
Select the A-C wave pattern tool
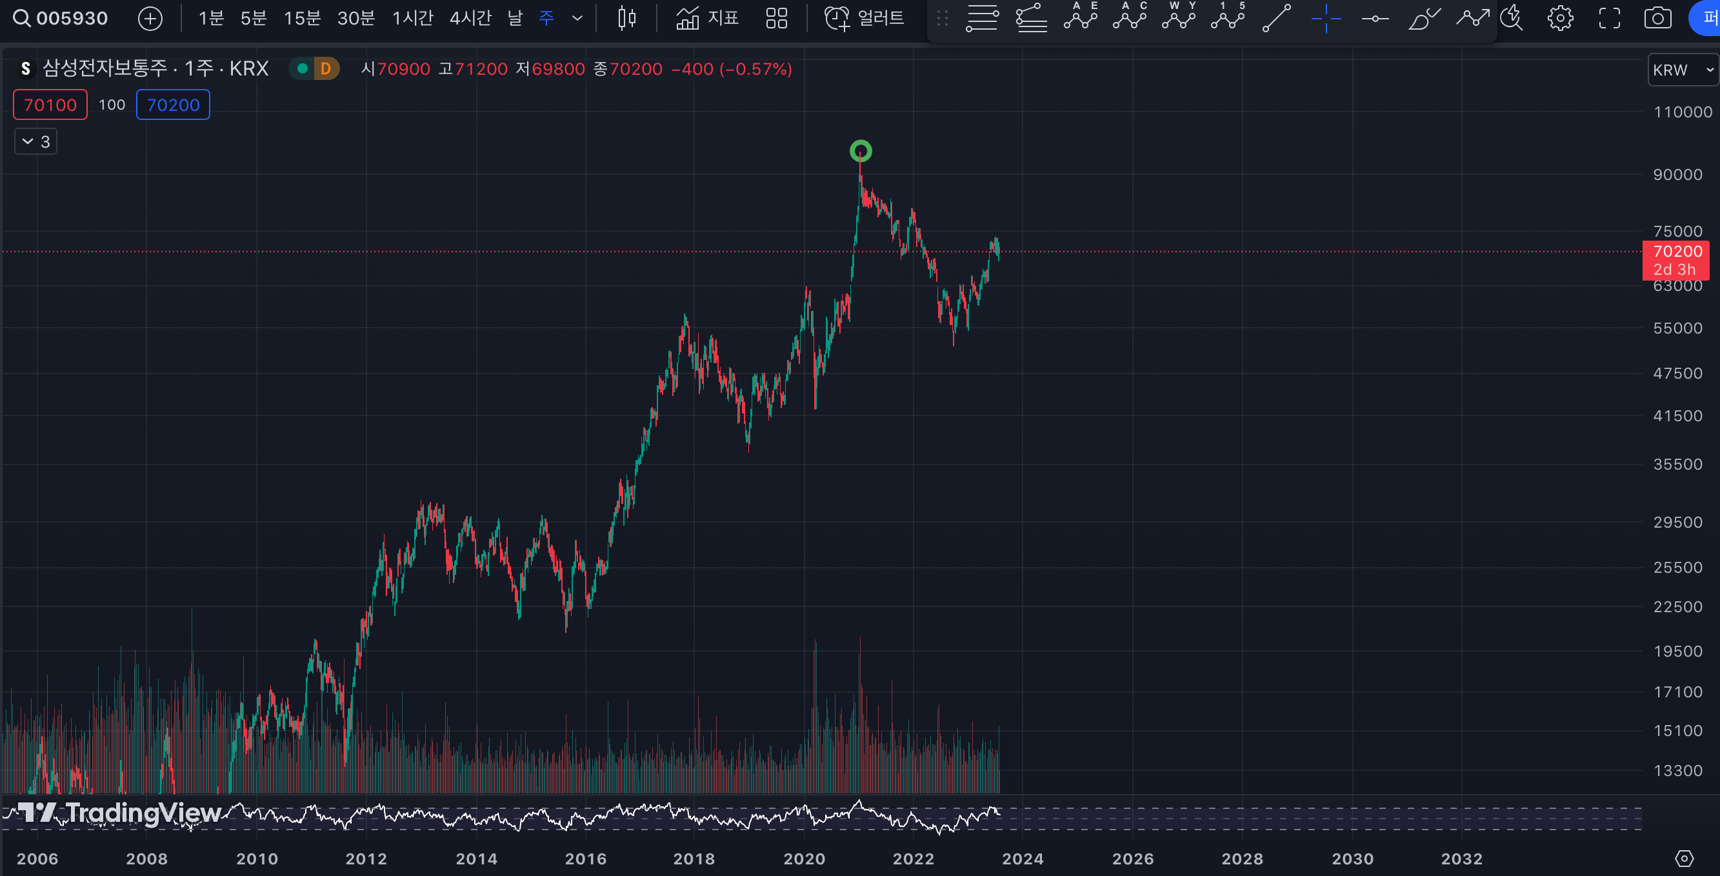(1130, 17)
